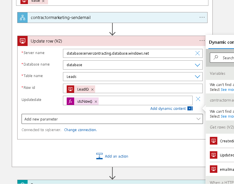Screen dimensions: 234x184
Task: Open the Update row (V2) ellipsis menu
Action: (x=202, y=41)
